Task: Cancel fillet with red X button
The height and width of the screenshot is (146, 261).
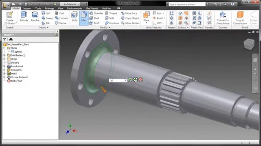Action: [141, 79]
